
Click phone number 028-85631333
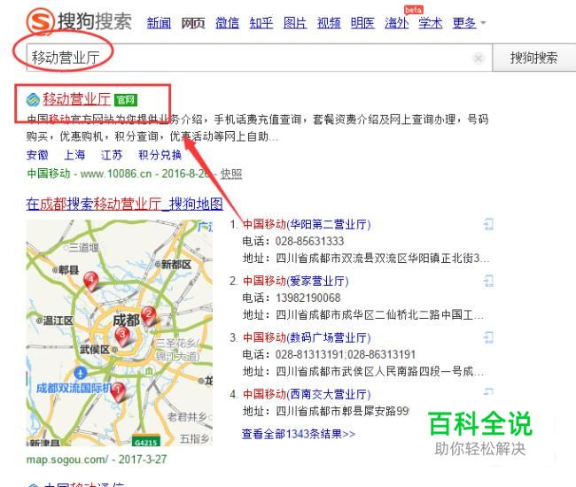point(309,241)
